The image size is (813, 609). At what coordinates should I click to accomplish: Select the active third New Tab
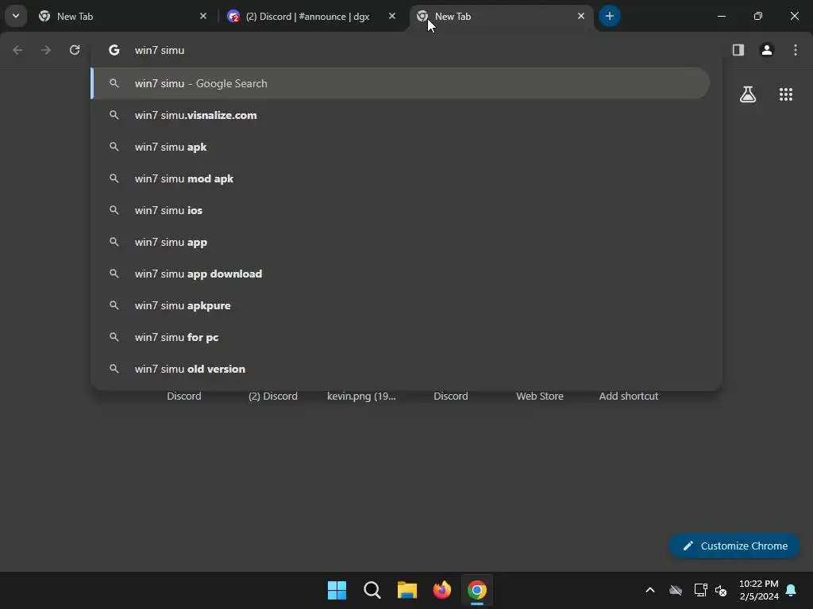click(x=501, y=16)
